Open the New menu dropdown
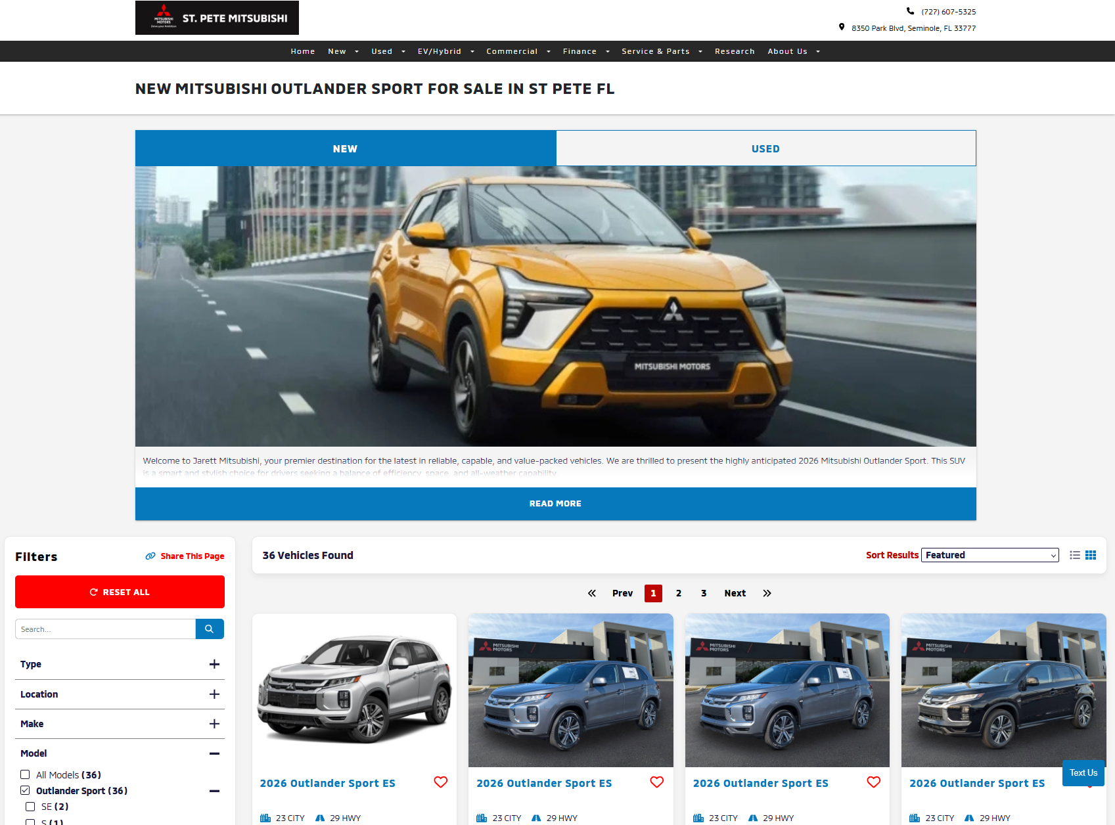 [344, 51]
